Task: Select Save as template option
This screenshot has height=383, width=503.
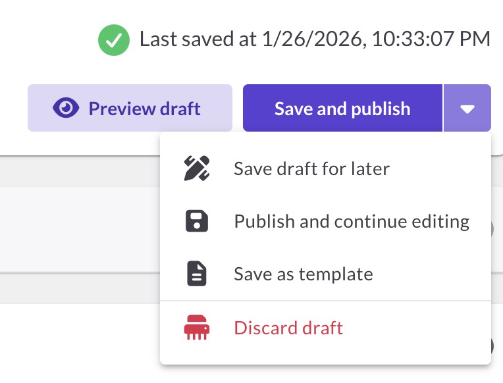Action: (326, 274)
